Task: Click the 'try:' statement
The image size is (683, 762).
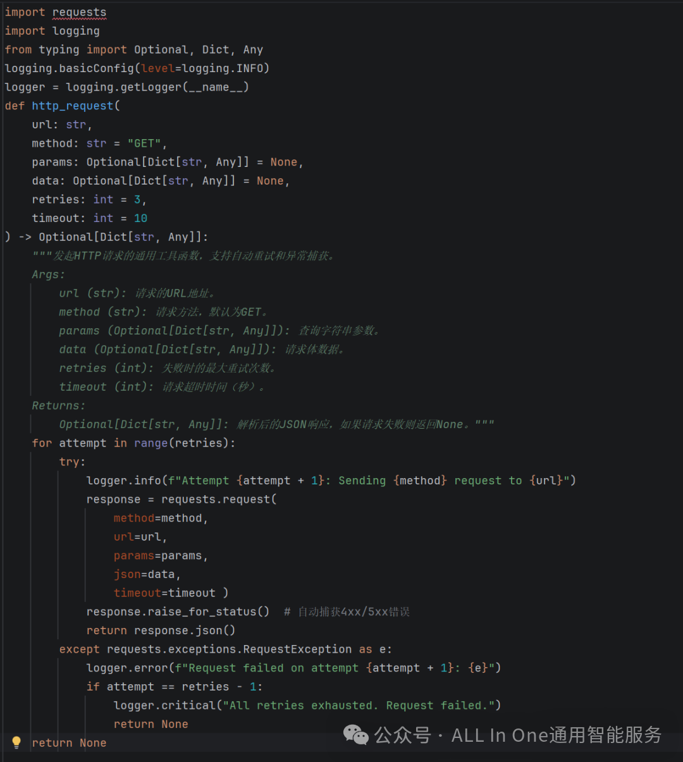Action: click(x=72, y=462)
